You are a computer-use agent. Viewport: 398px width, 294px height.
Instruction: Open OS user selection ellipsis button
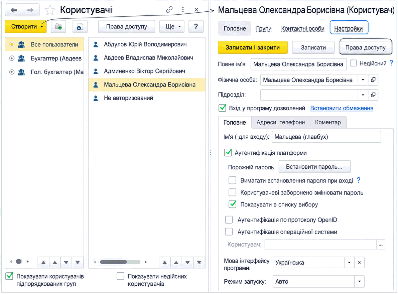[x=381, y=245]
